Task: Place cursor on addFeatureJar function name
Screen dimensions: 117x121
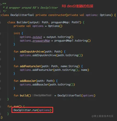Action: (x=30, y=66)
